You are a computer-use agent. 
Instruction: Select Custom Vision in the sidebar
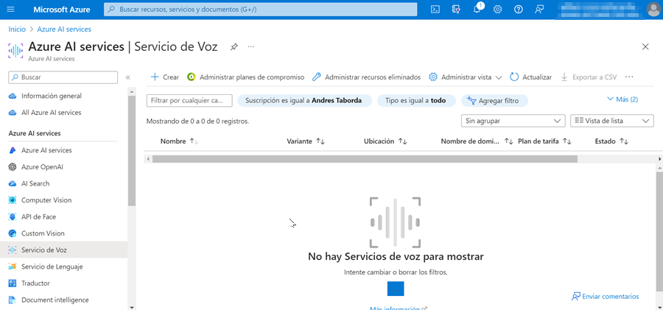coord(43,233)
